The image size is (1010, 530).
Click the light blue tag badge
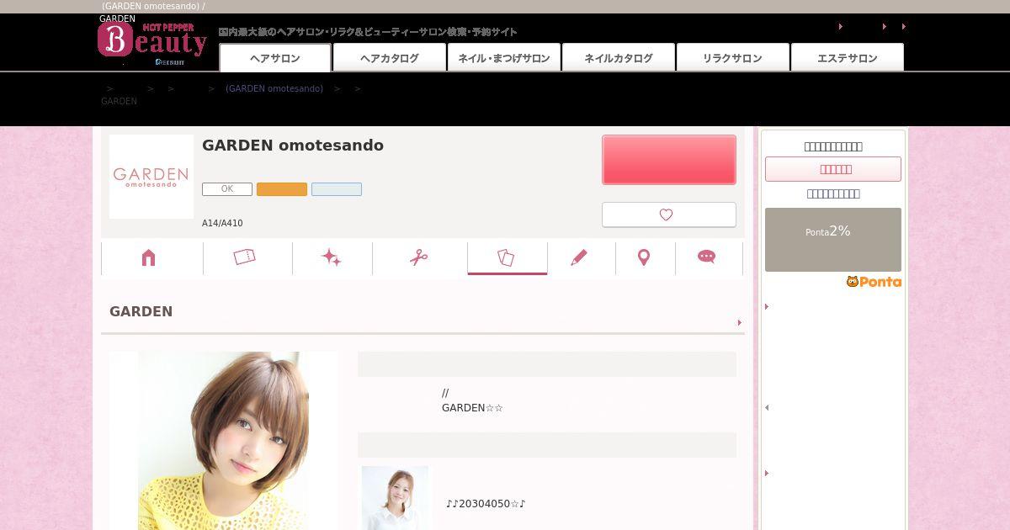337,189
